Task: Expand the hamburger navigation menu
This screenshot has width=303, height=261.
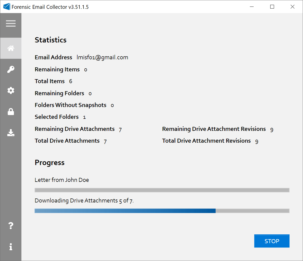Action: [x=11, y=24]
